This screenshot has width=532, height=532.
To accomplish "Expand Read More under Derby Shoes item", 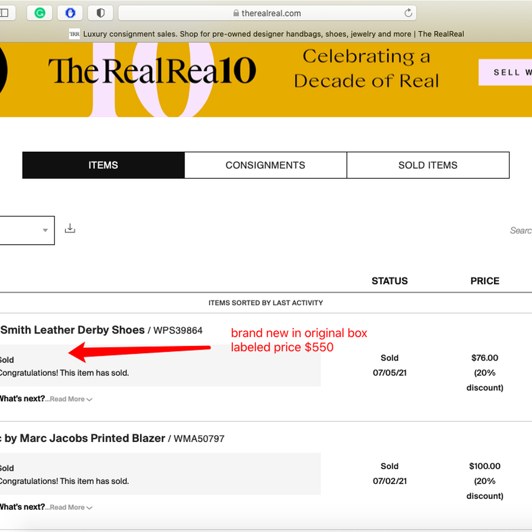I will (71, 399).
